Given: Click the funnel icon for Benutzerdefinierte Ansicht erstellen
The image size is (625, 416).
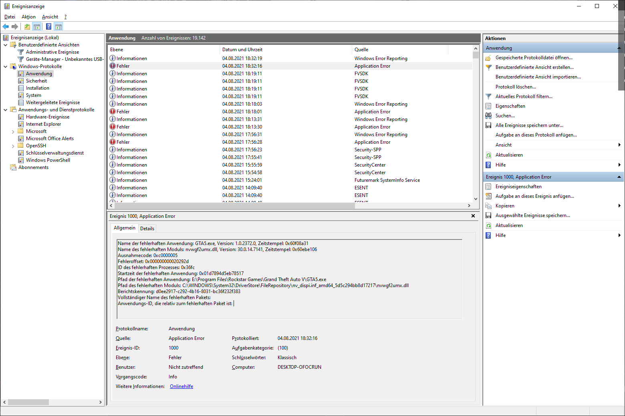Looking at the screenshot, I should click(x=488, y=67).
